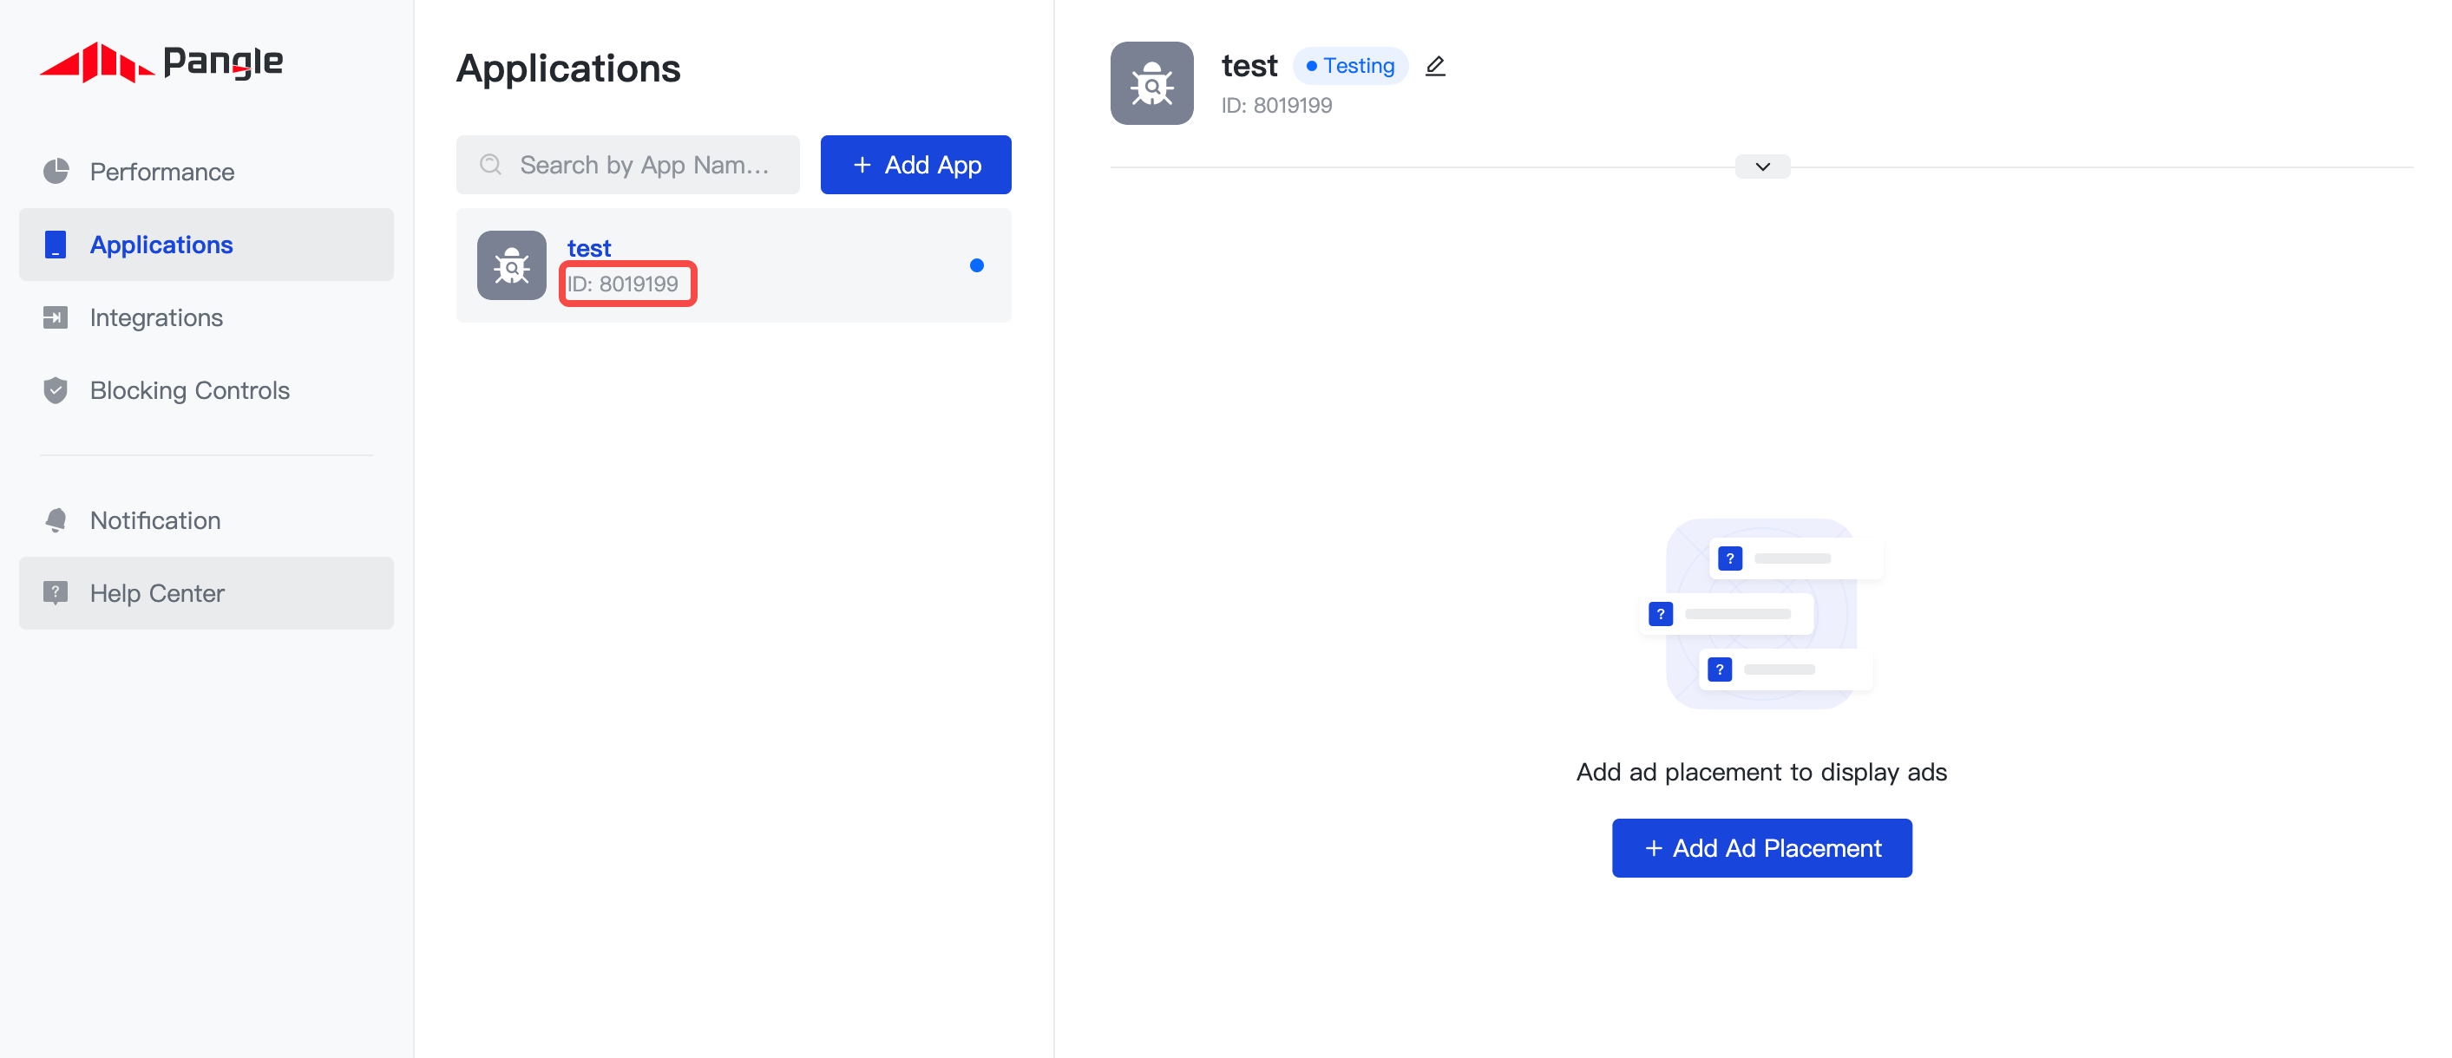Open Notification page
Image resolution: width=2452 pixels, height=1058 pixels.
pos(207,520)
